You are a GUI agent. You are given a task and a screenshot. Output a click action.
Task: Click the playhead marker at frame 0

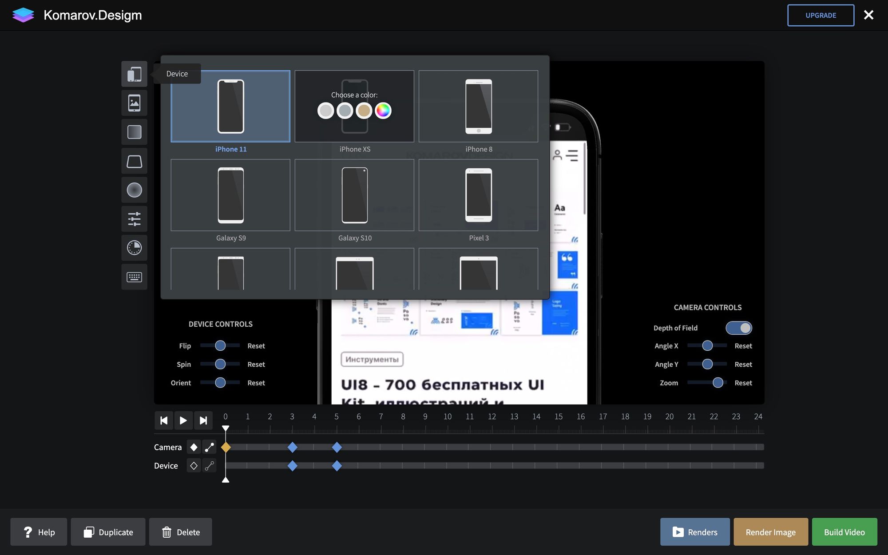click(x=226, y=428)
